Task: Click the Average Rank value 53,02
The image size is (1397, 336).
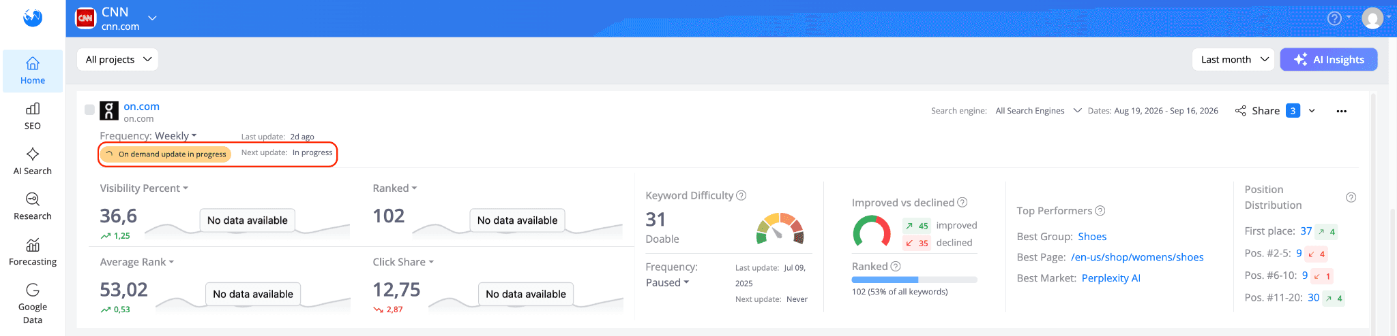Action: [123, 290]
